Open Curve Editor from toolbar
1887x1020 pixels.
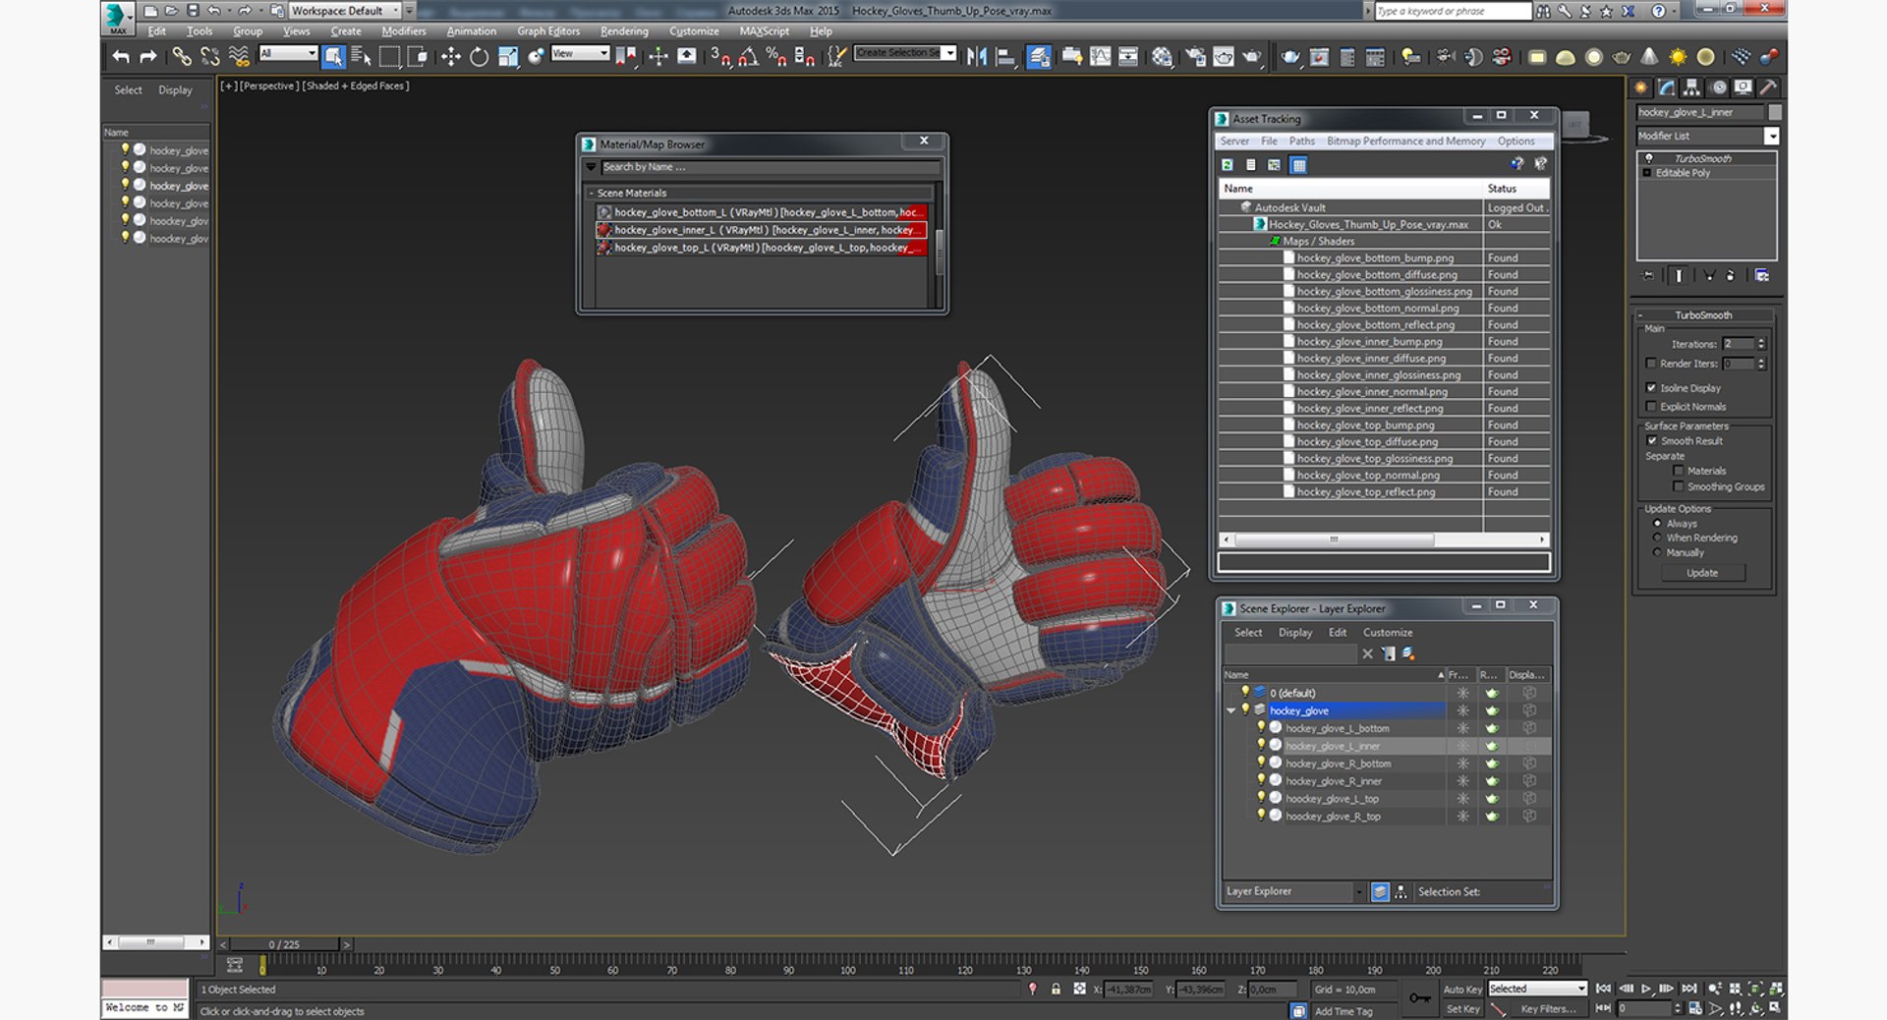point(1101,57)
